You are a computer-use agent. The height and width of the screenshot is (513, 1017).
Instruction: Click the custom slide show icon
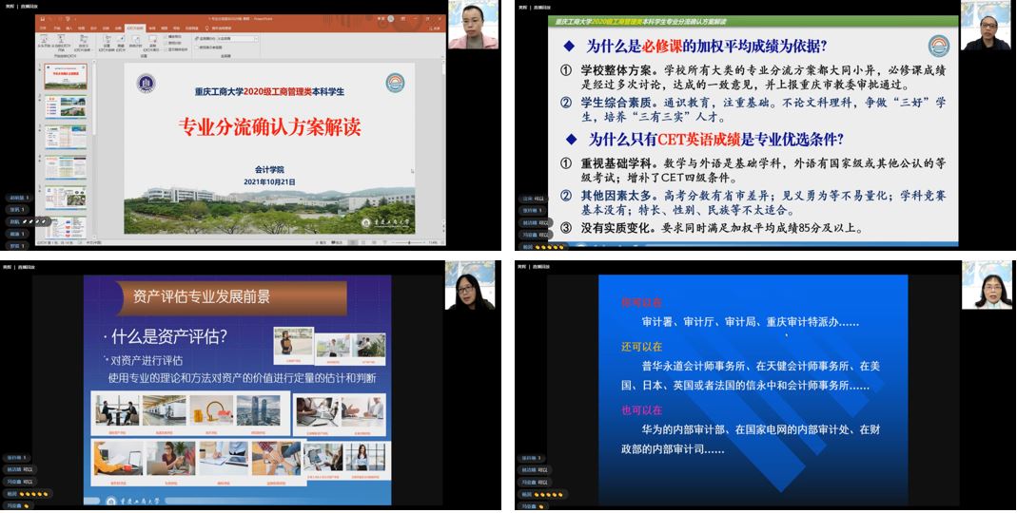point(84,42)
